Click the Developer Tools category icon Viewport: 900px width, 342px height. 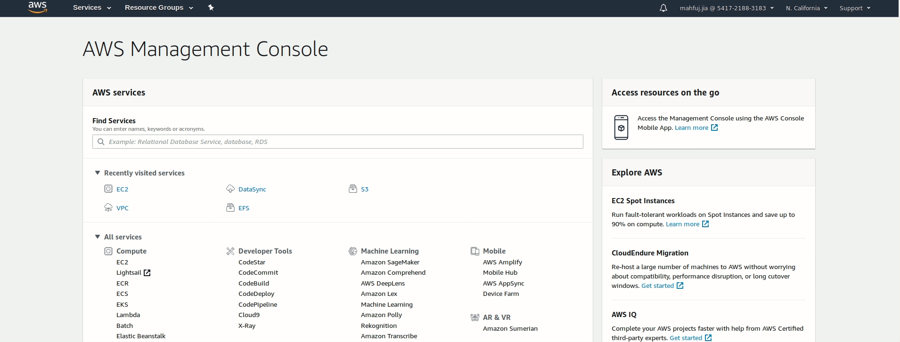coord(230,251)
